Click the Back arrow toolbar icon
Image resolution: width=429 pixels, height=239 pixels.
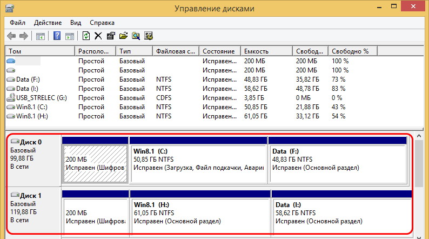point(11,36)
